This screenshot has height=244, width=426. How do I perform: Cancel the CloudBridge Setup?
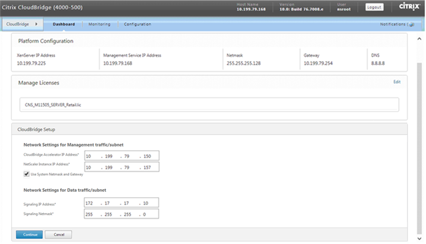pyautogui.click(x=58, y=235)
